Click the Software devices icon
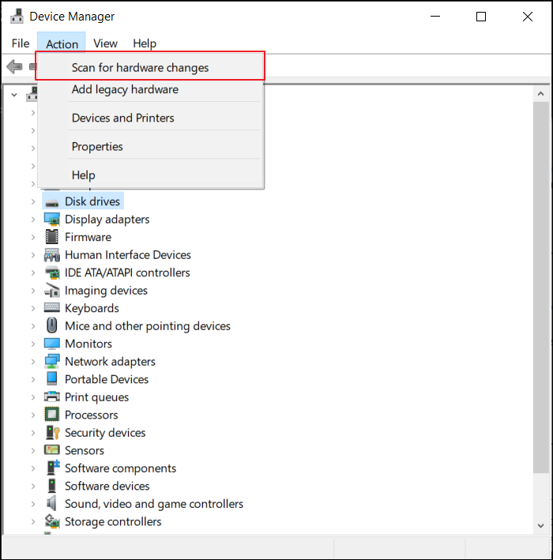 click(52, 486)
